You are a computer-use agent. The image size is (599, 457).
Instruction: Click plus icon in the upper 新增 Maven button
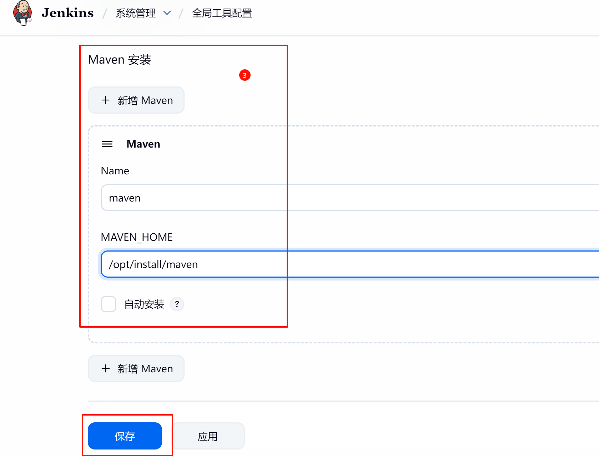pos(105,100)
